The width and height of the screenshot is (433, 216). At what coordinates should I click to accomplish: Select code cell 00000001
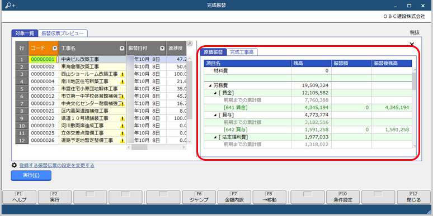tap(44, 59)
